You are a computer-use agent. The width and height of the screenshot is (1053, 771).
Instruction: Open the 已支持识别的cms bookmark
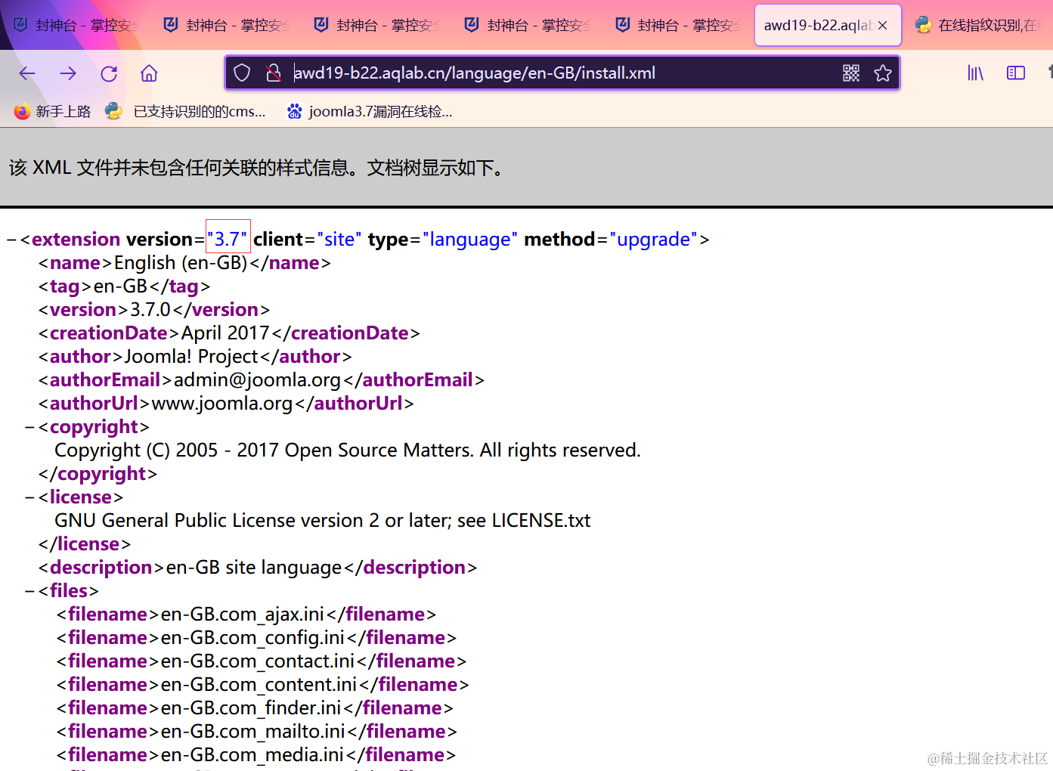point(185,112)
